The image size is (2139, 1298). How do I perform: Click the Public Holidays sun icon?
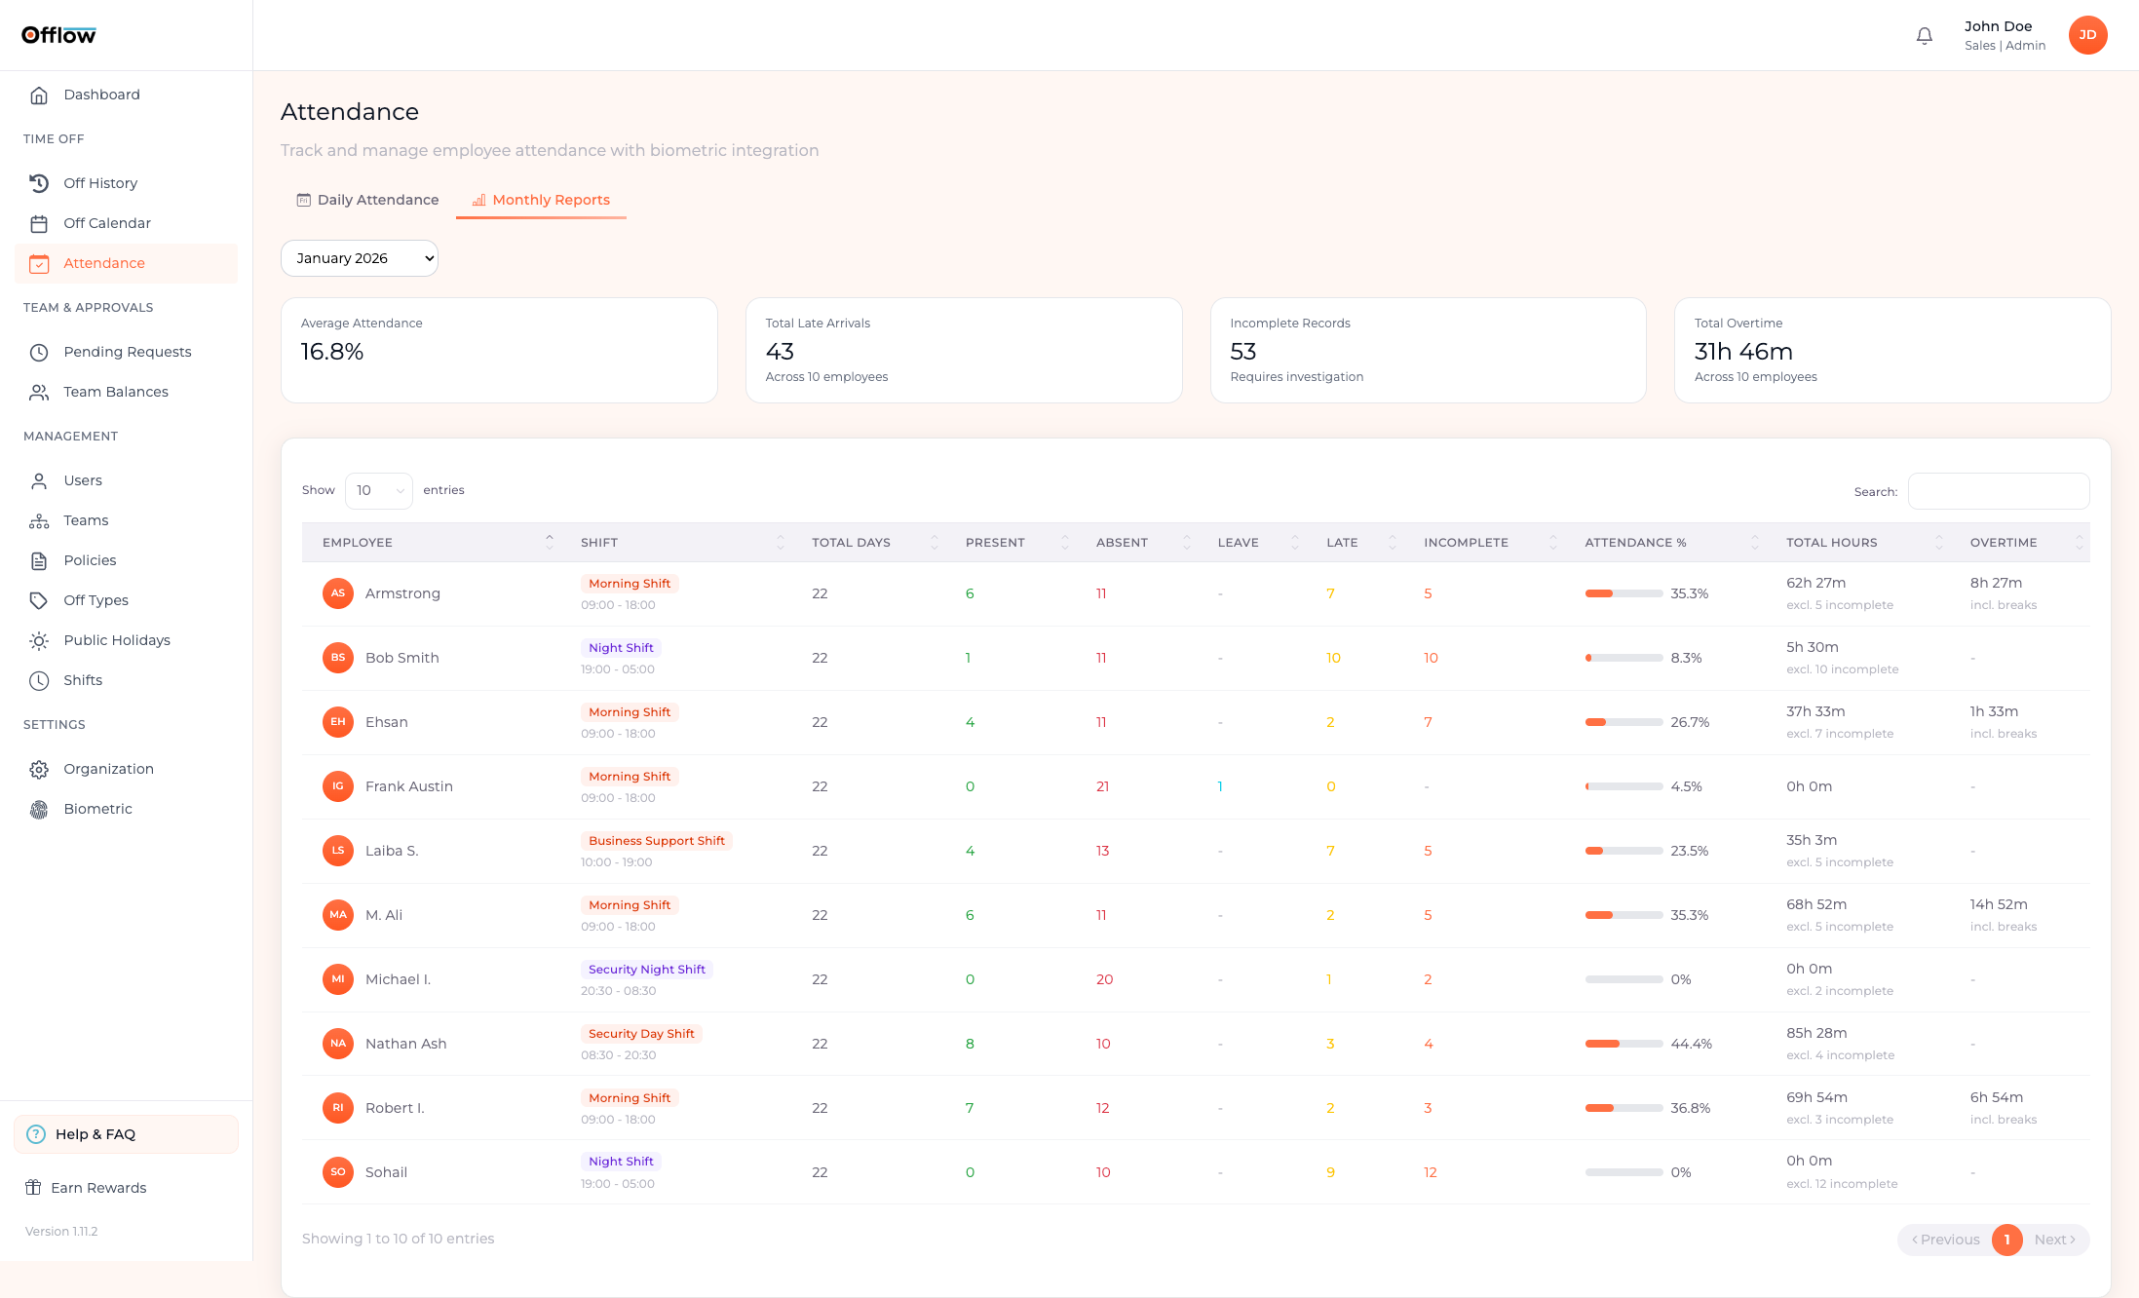(39, 640)
